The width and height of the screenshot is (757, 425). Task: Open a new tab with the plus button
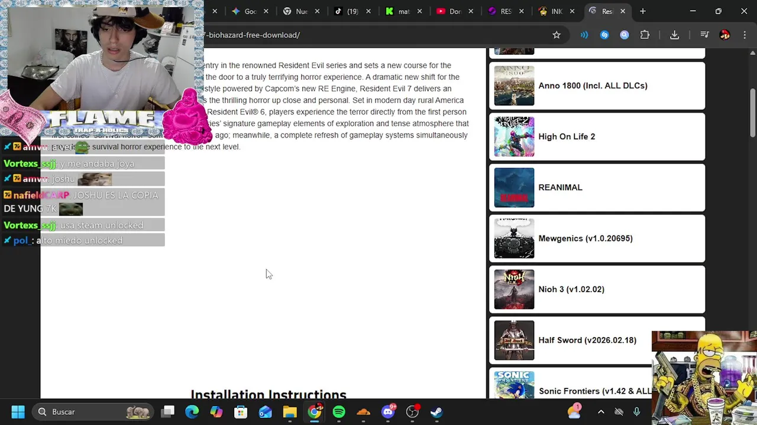coord(643,11)
